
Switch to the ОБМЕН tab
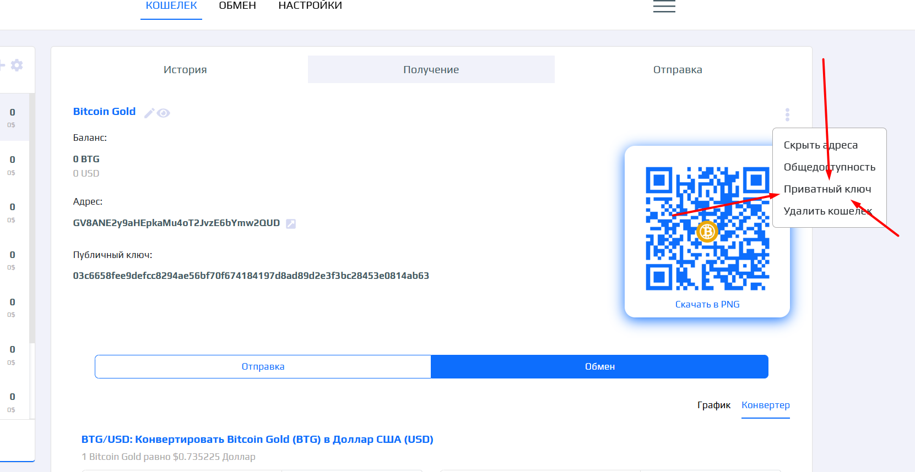point(237,6)
